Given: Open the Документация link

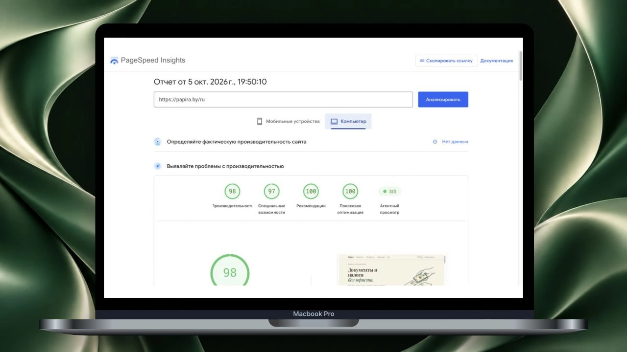Looking at the screenshot, I should click(497, 61).
